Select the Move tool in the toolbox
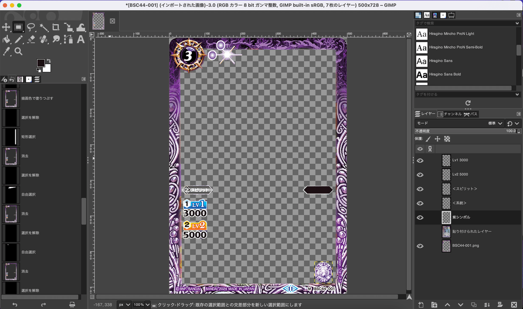The width and height of the screenshot is (523, 309). tap(6, 27)
